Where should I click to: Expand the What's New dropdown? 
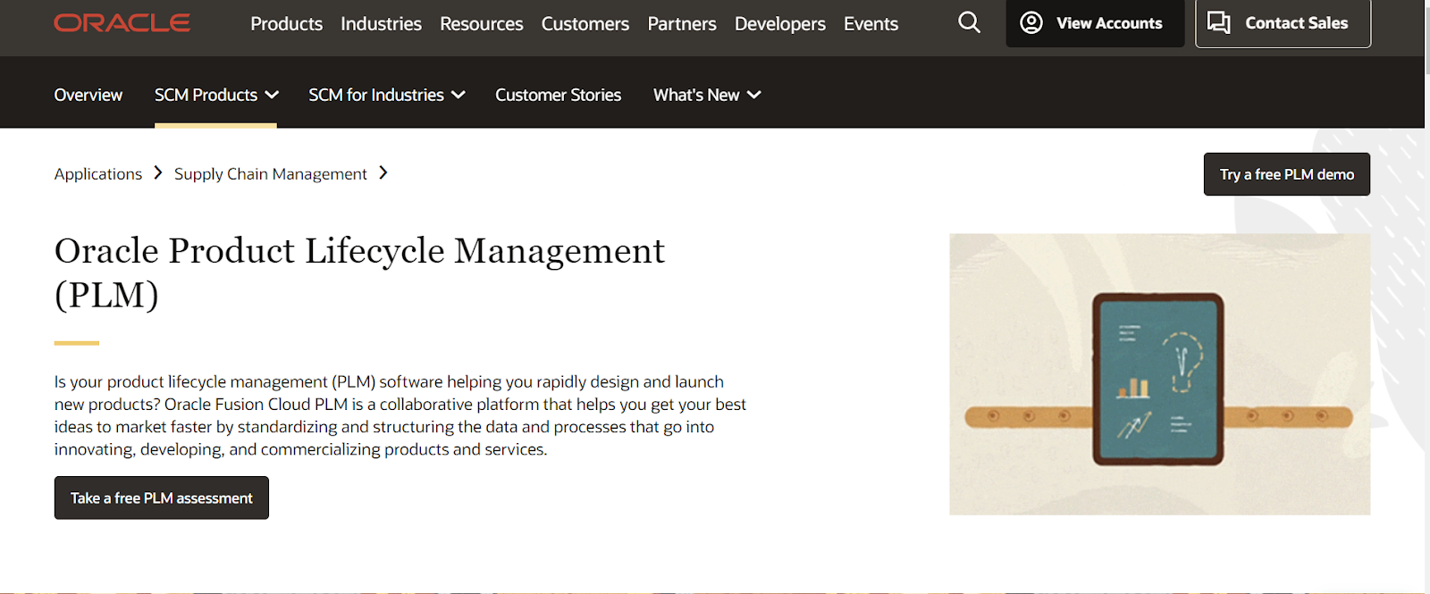707,95
